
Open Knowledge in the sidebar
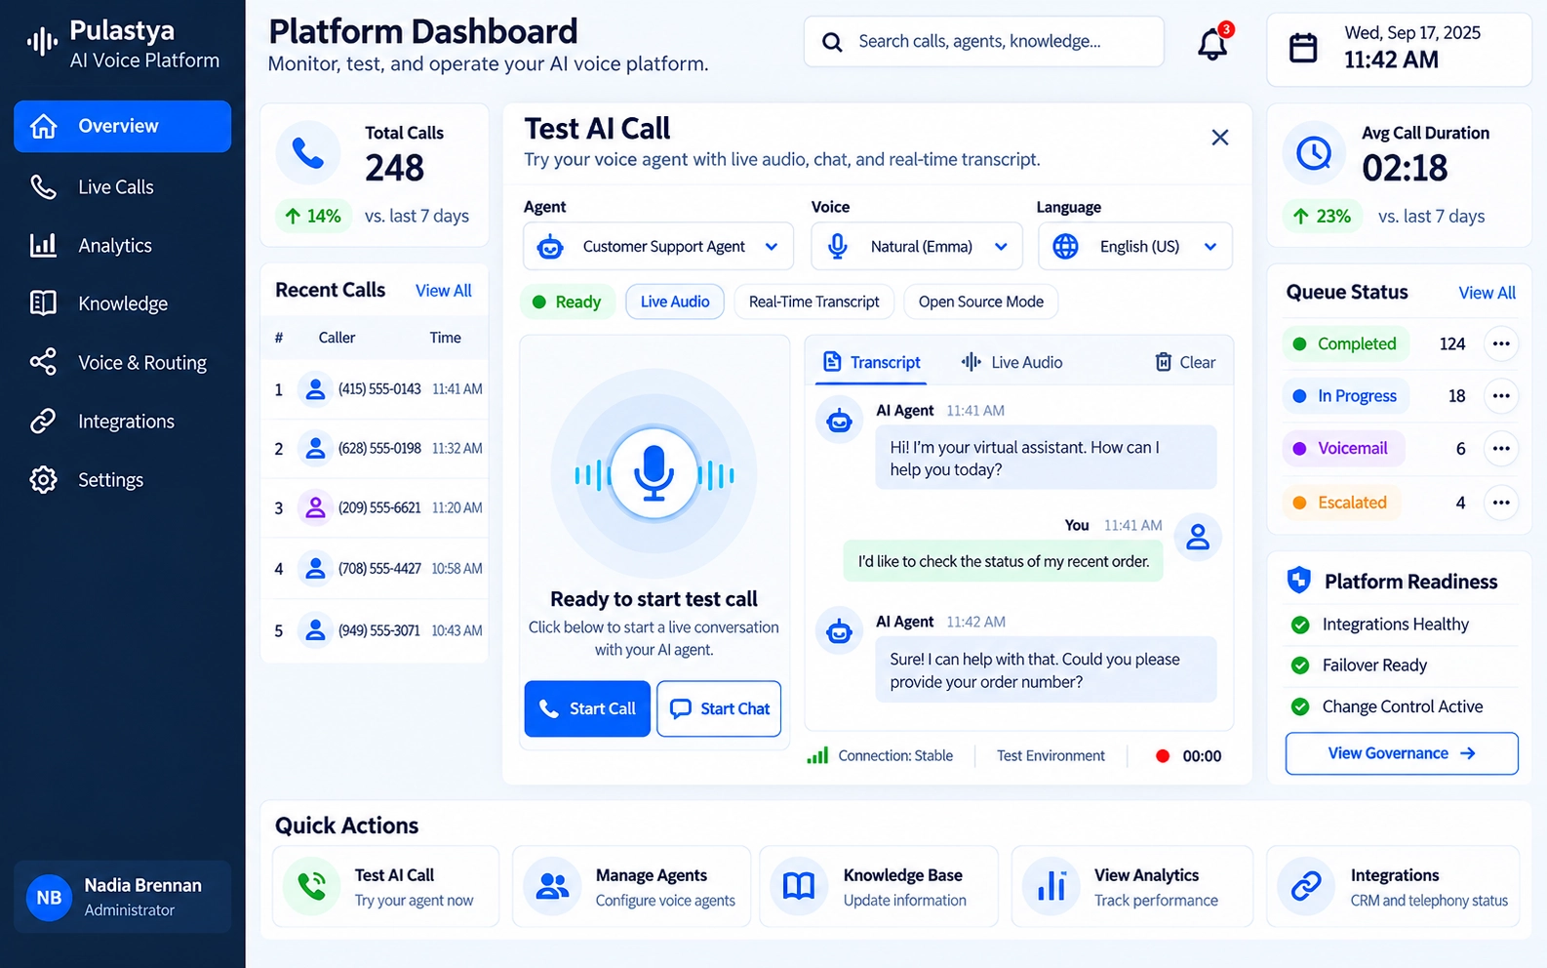pyautogui.click(x=123, y=303)
